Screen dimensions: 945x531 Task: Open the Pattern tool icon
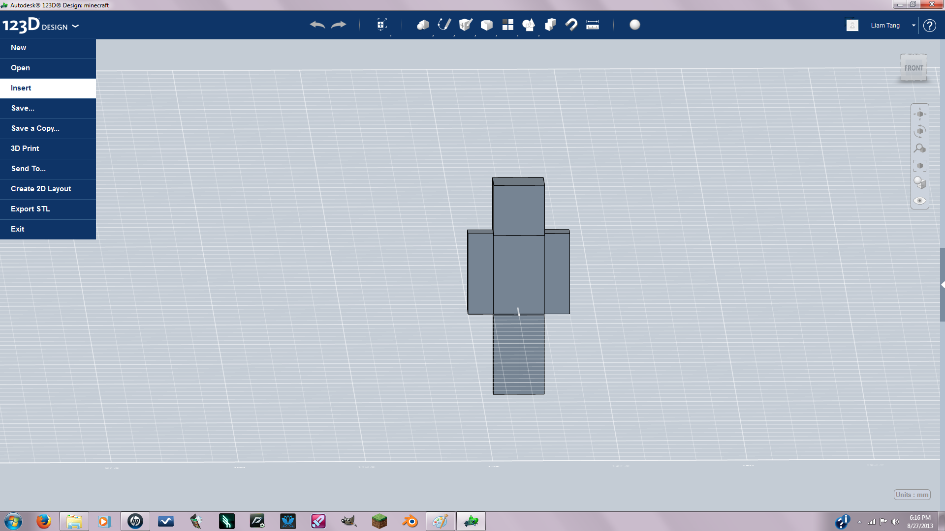[x=508, y=25]
